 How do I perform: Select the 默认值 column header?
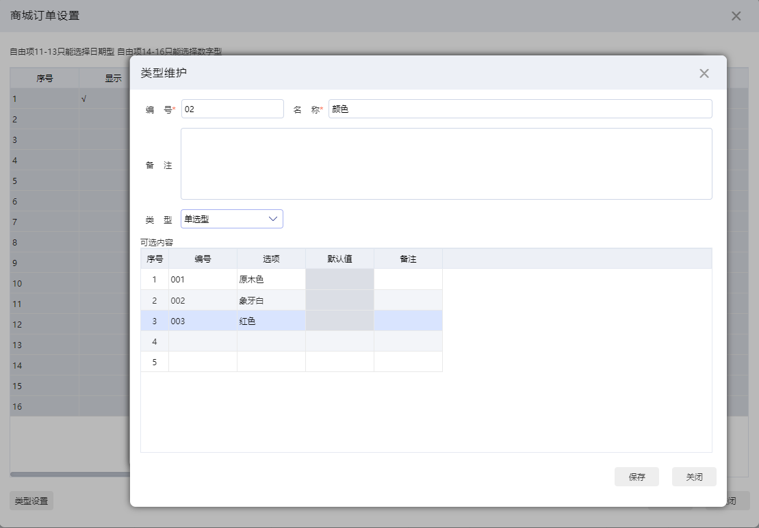click(x=339, y=259)
